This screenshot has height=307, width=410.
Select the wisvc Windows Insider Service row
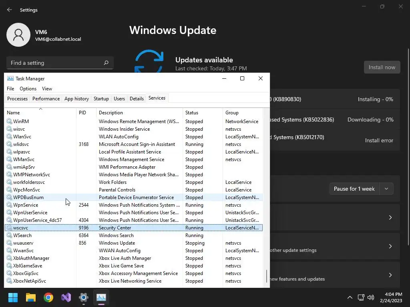pyautogui.click(x=134, y=129)
